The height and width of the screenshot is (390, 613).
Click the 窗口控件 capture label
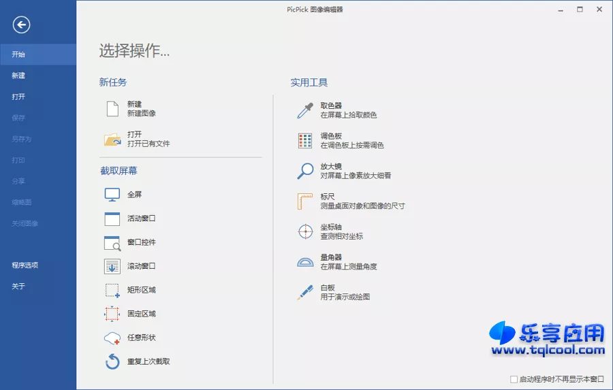point(142,242)
